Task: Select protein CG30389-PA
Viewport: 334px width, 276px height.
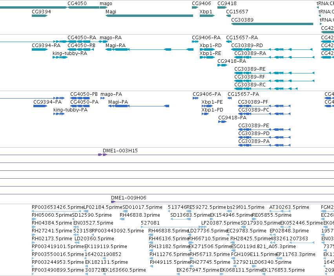Action: click(254, 141)
